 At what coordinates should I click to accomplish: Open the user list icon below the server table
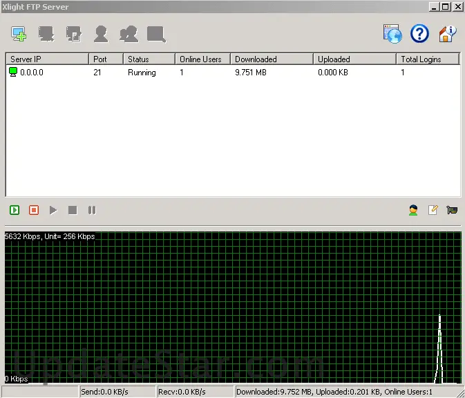[x=413, y=210]
